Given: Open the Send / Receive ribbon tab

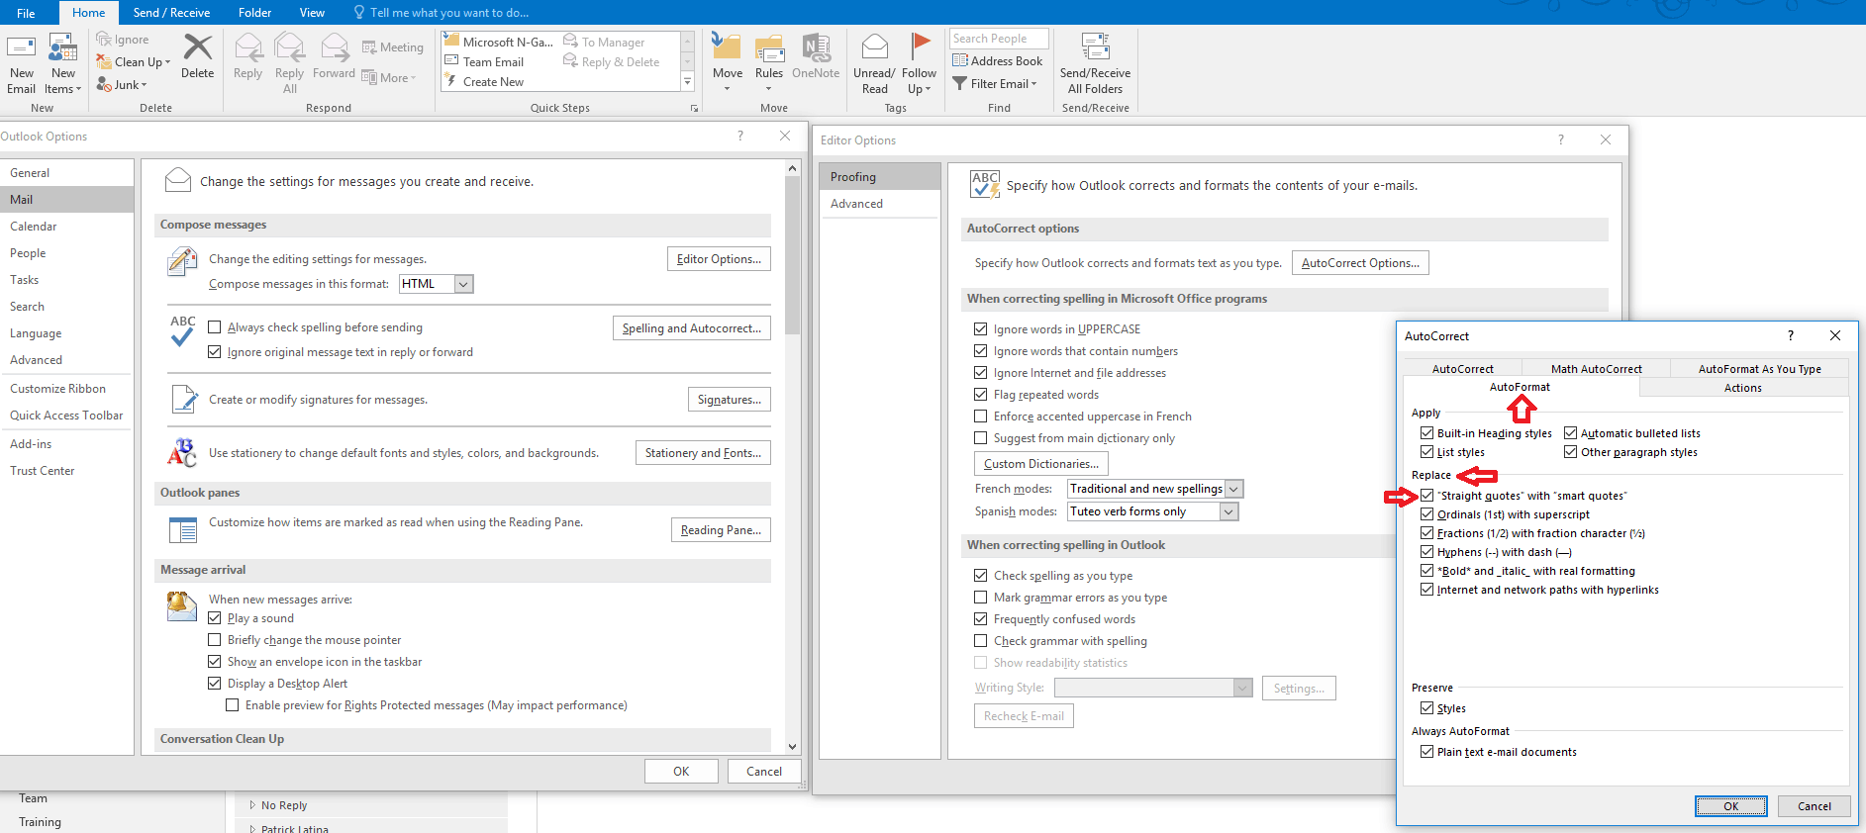Looking at the screenshot, I should (x=171, y=13).
